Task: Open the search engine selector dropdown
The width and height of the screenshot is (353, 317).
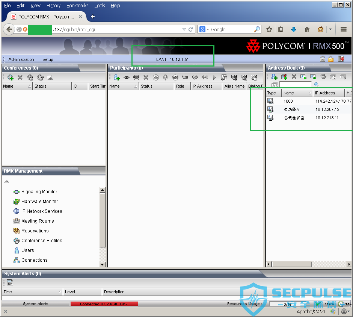Action: click(208, 30)
